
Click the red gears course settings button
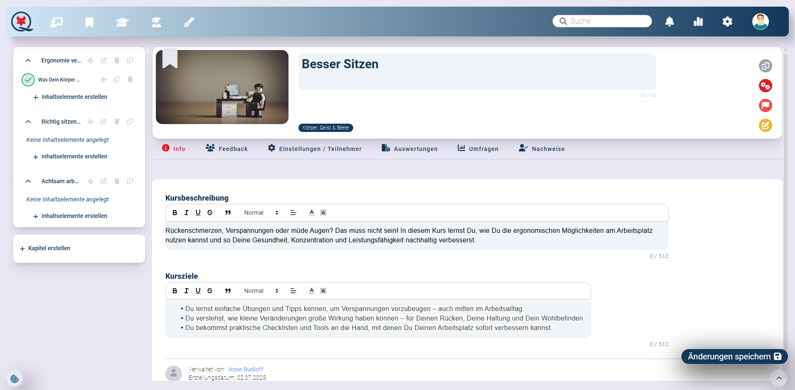click(766, 86)
